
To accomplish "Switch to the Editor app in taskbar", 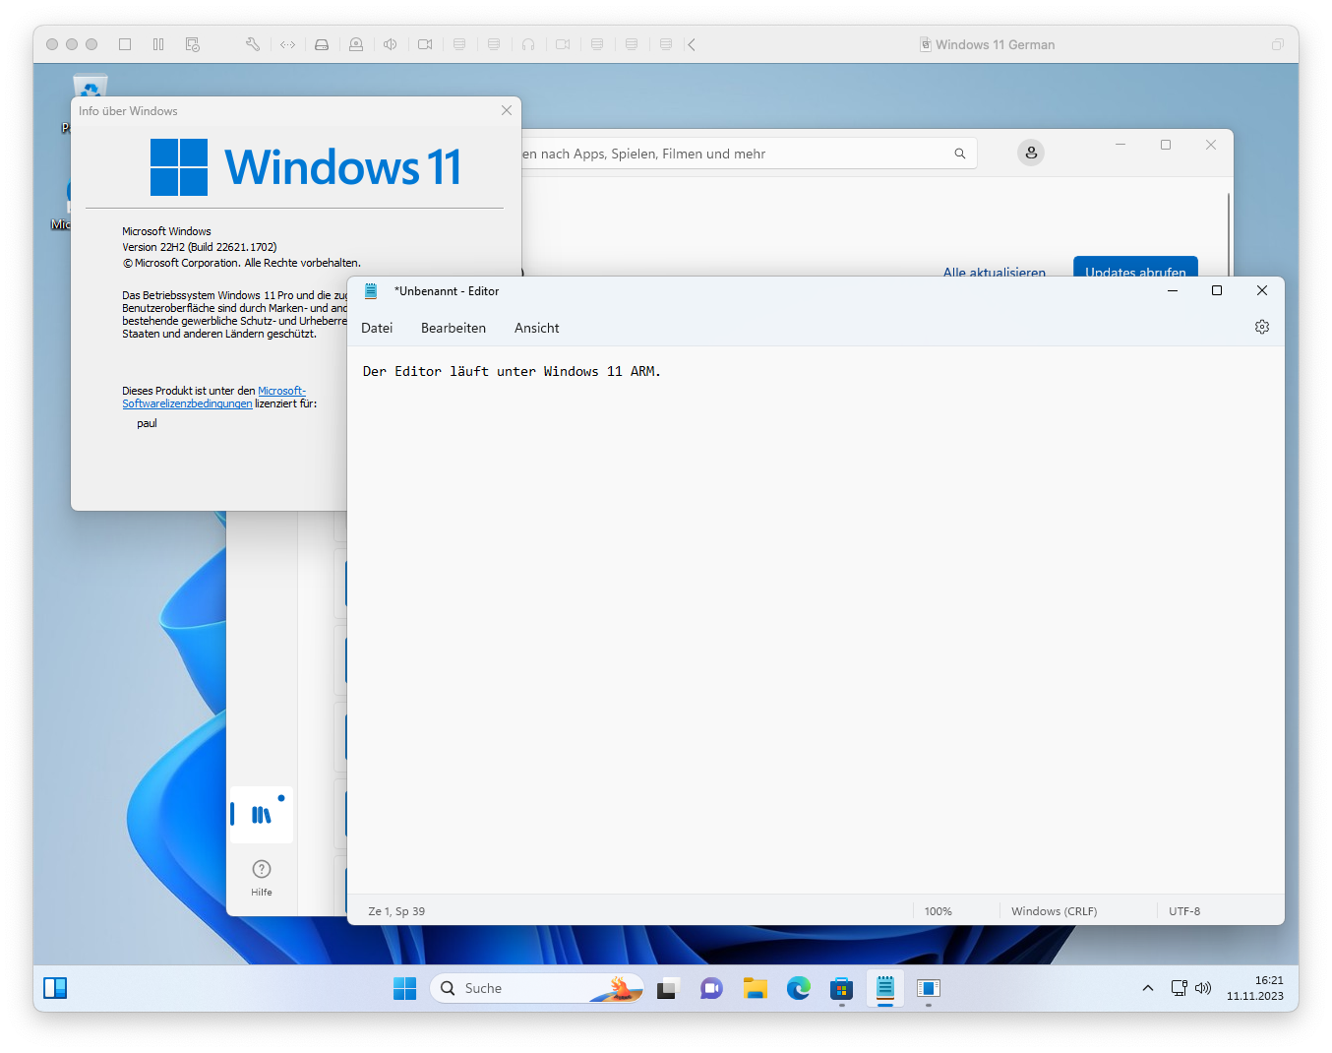I will pyautogui.click(x=885, y=988).
